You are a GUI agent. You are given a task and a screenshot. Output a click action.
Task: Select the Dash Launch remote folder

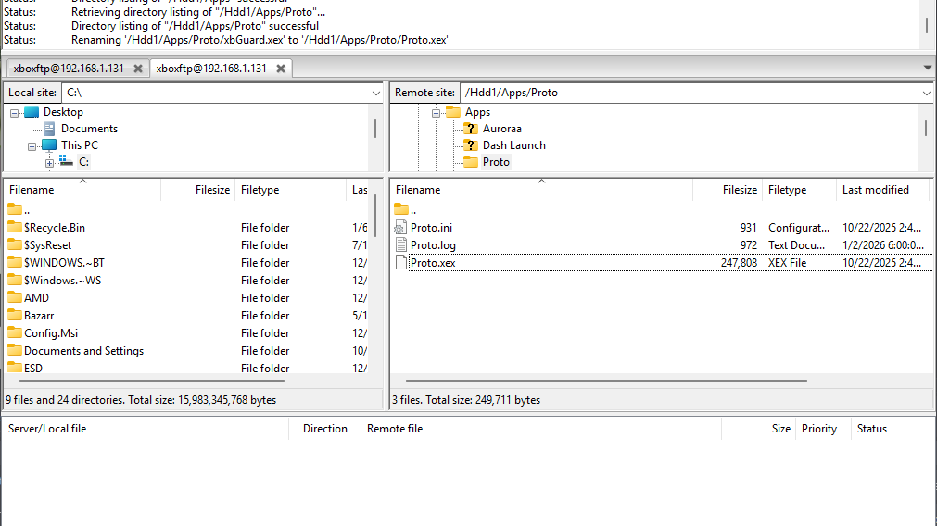coord(514,145)
